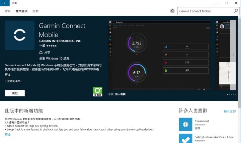Click the 1Password app icon
This screenshot has height=143, width=241.
pyautogui.click(x=185, y=124)
